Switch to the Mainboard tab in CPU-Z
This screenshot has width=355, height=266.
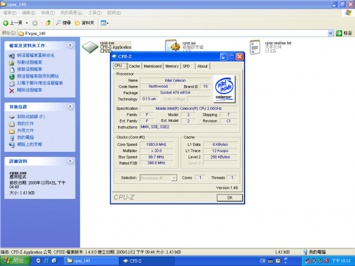[x=153, y=66]
